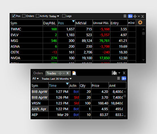Close the Trades tab
This screenshot has width=157, height=134.
coord(67,73)
